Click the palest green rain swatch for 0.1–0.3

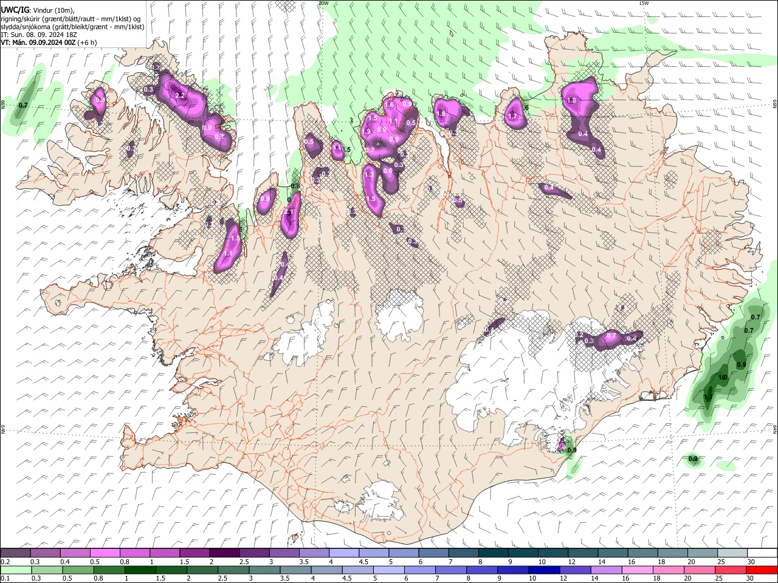[x=16, y=570]
